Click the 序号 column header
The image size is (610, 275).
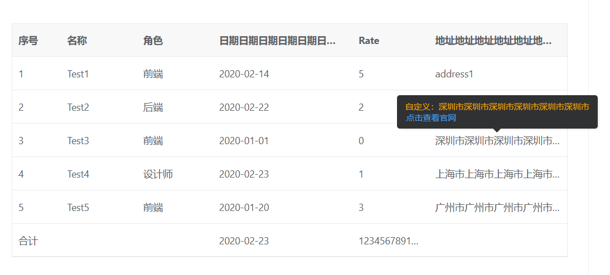(28, 41)
